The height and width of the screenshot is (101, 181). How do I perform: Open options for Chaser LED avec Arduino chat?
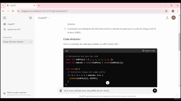31,42
